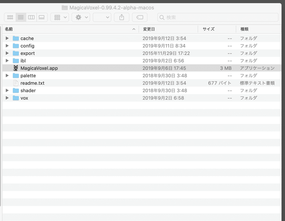Select the vox folder icon

pyautogui.click(x=16, y=98)
